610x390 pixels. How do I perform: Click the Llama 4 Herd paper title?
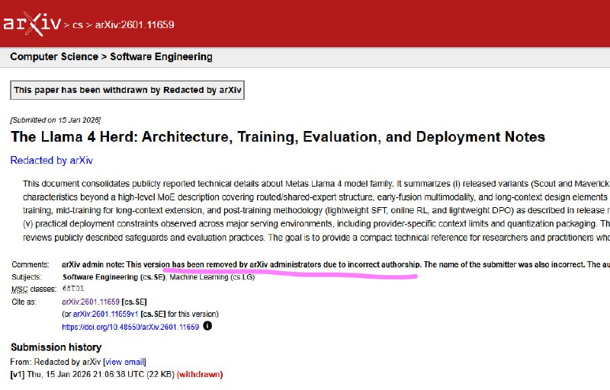pyautogui.click(x=278, y=137)
